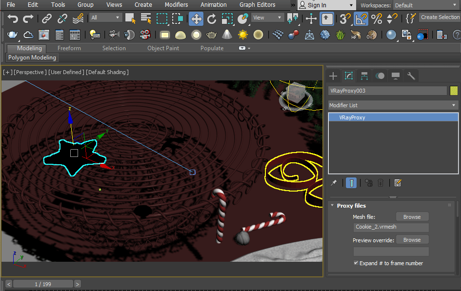
Task: Click the Select and Link chain icon
Action: [x=46, y=19]
